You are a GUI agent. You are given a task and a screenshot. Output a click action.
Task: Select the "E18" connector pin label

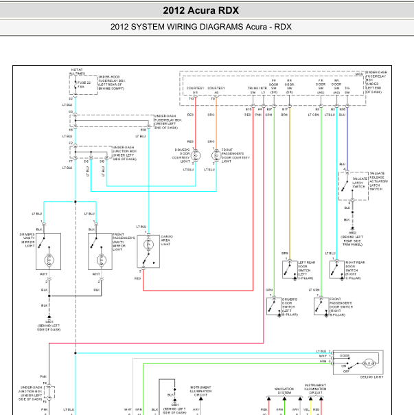249,109
